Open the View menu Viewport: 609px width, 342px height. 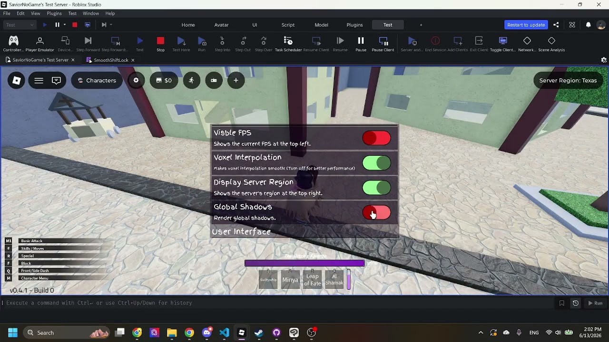click(x=36, y=13)
